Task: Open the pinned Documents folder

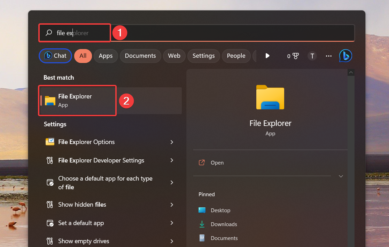Action: (x=224, y=238)
